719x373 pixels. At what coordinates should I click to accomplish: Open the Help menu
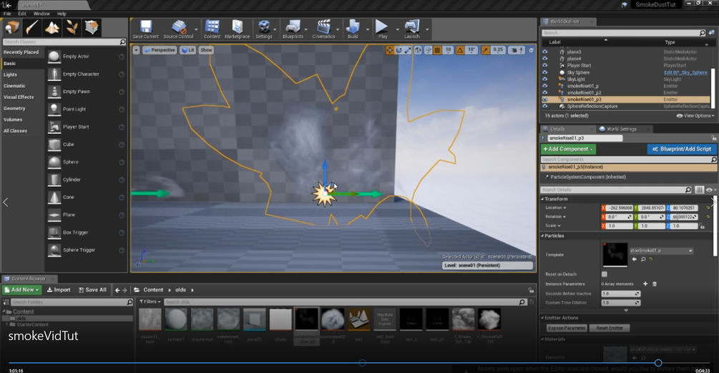point(62,14)
